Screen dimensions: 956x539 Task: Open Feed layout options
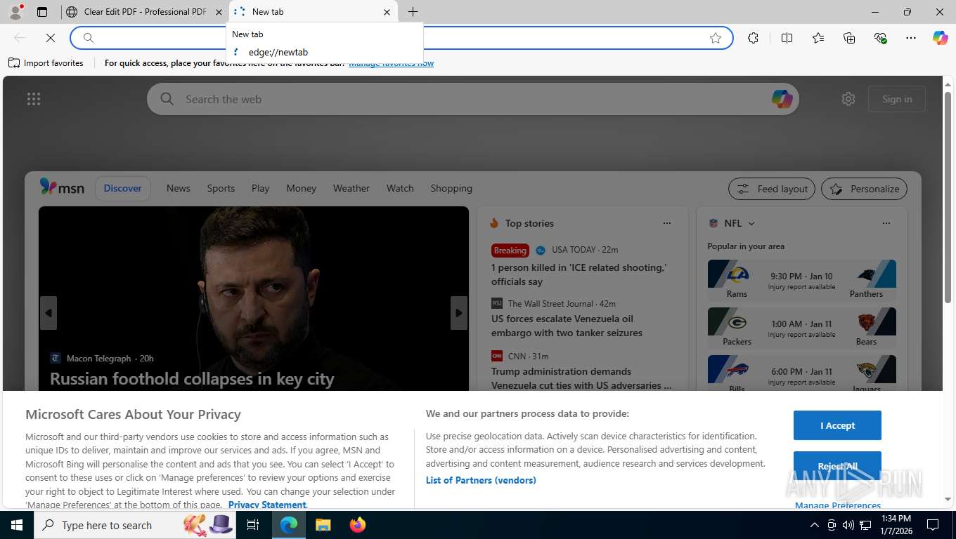[772, 189]
